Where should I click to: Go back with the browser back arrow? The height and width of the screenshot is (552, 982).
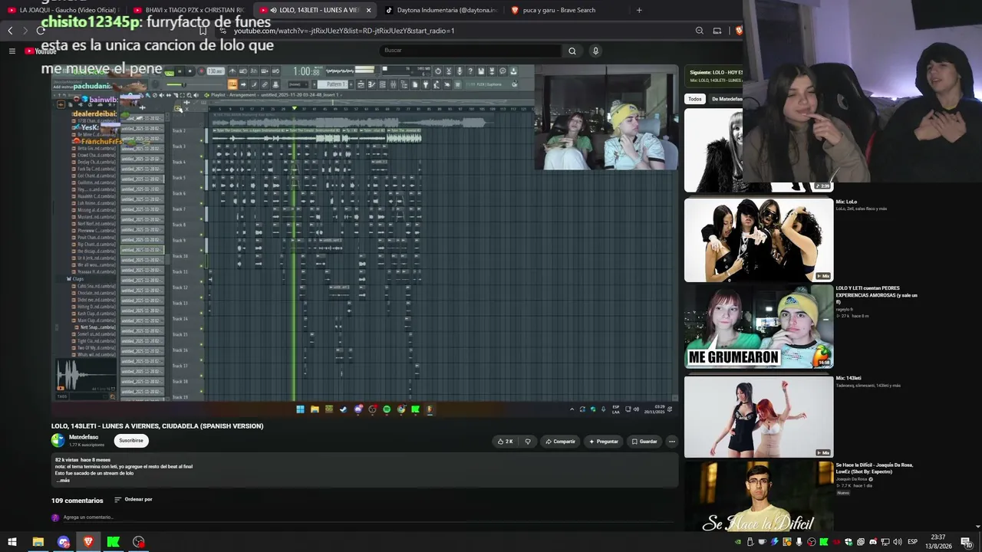(10, 31)
